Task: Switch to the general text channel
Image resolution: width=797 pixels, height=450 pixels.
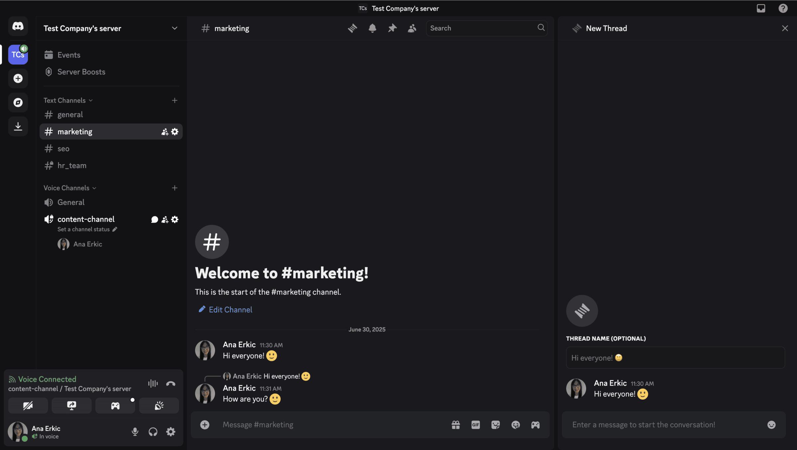Action: coord(111,115)
